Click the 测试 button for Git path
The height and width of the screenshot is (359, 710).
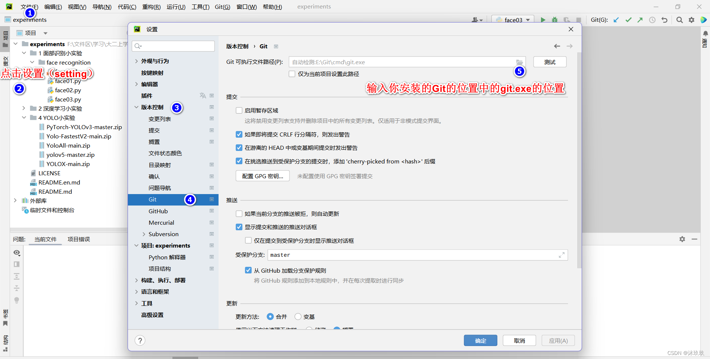pos(550,62)
